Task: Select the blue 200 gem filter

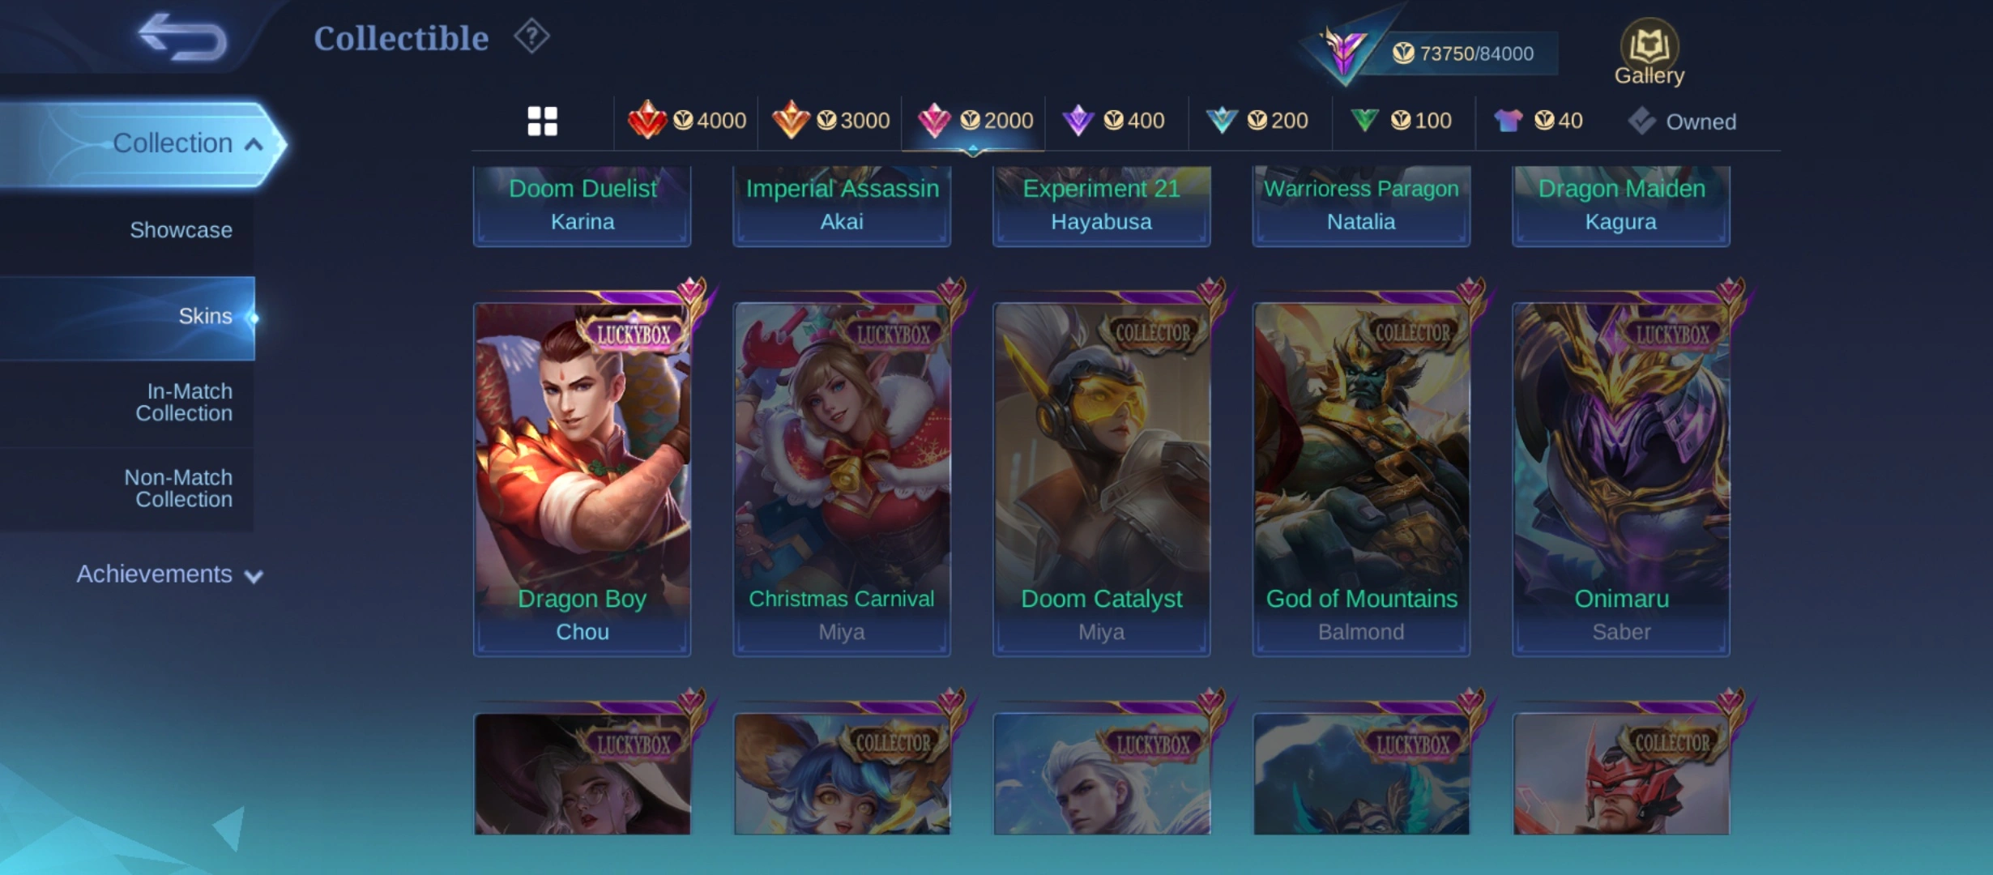Action: (x=1257, y=121)
